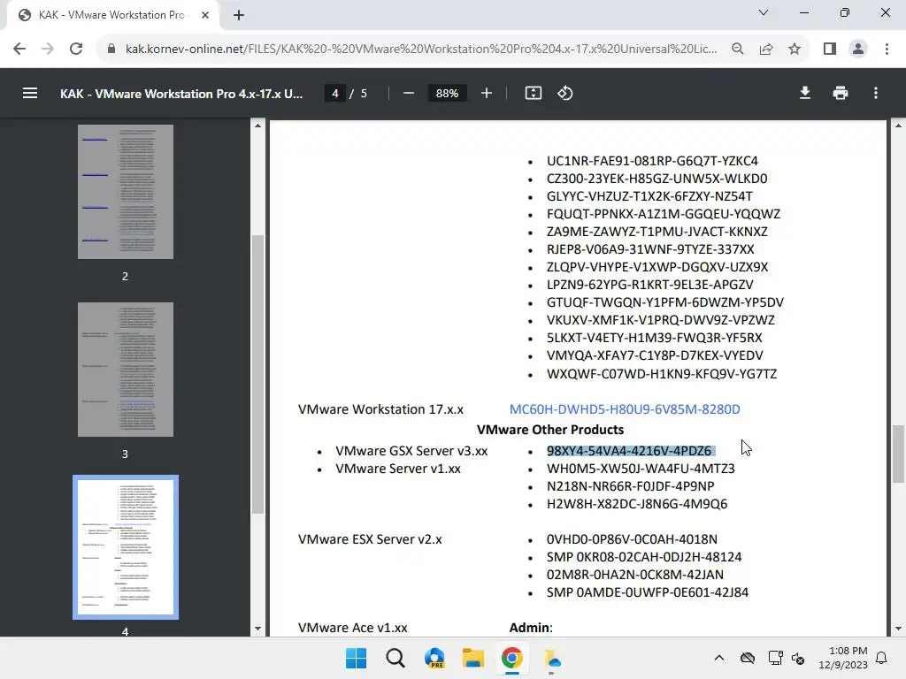The height and width of the screenshot is (679, 906).
Task: Click the Fit to page icon
Action: point(533,93)
